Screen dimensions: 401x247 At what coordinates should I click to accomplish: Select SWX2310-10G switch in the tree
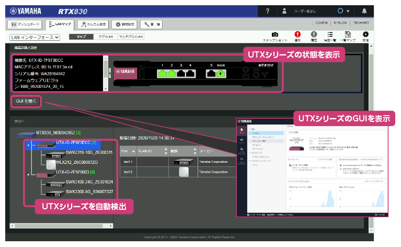(x=89, y=152)
